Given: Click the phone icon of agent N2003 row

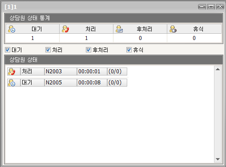Looking at the screenshot, I should click(x=12, y=72).
